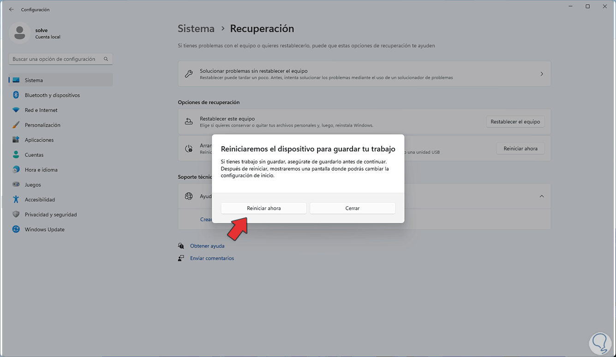Select Personalización in the sidebar
This screenshot has width=616, height=357.
(60, 125)
